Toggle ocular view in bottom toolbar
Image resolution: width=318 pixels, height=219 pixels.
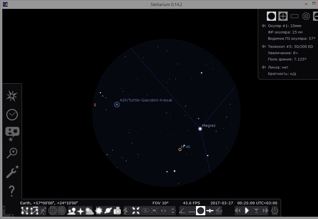(x=201, y=211)
